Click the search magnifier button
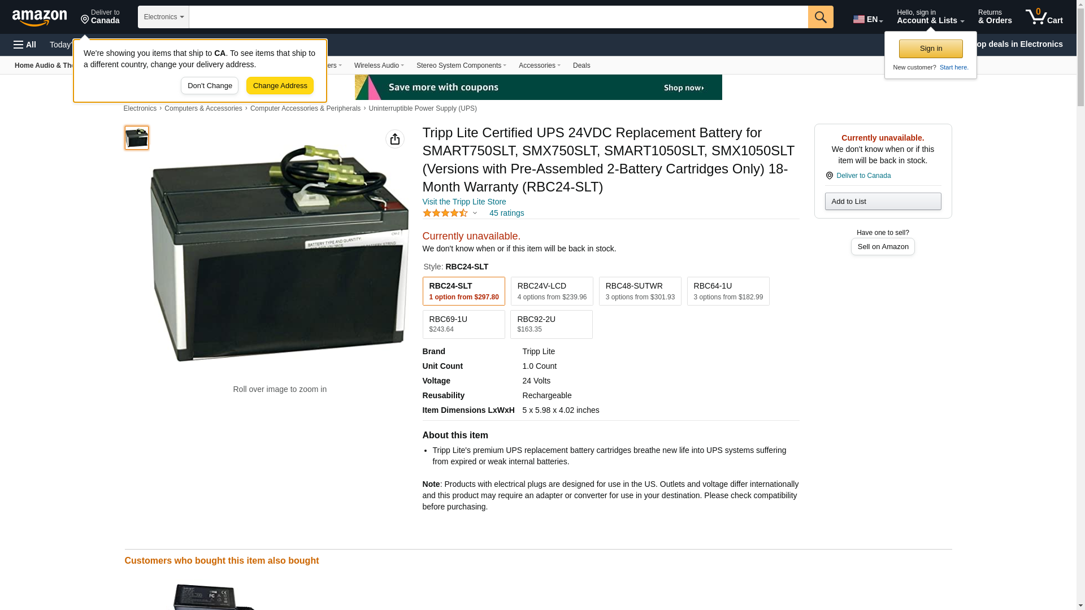The image size is (1085, 610). [x=821, y=17]
